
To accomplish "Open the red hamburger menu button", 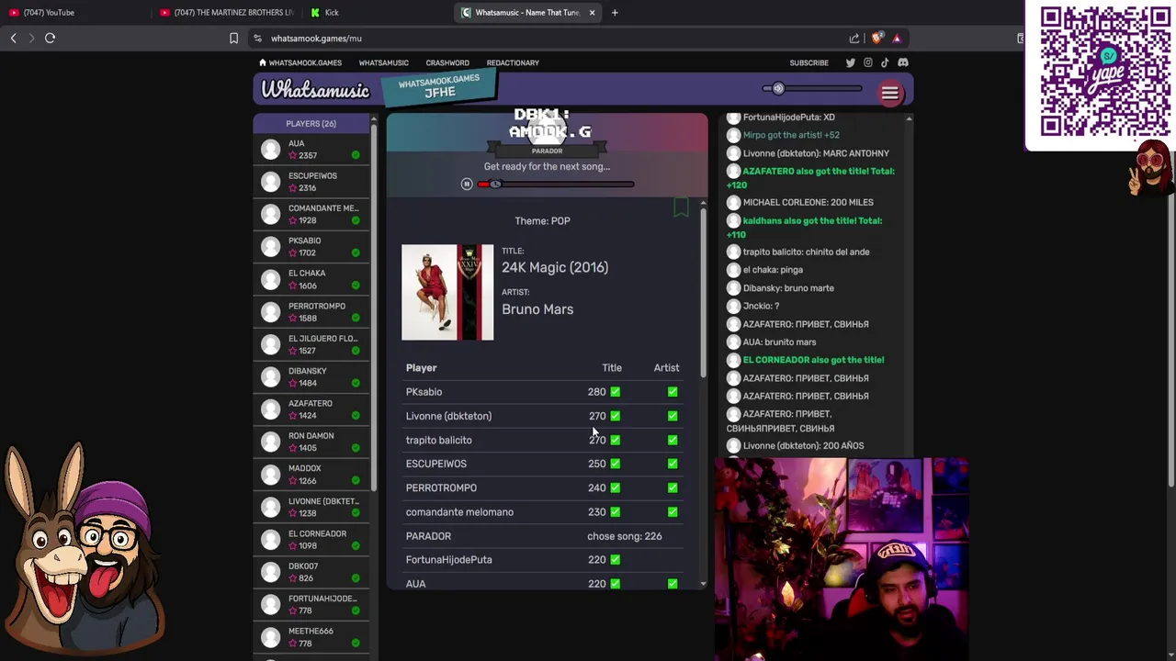I will pyautogui.click(x=890, y=93).
